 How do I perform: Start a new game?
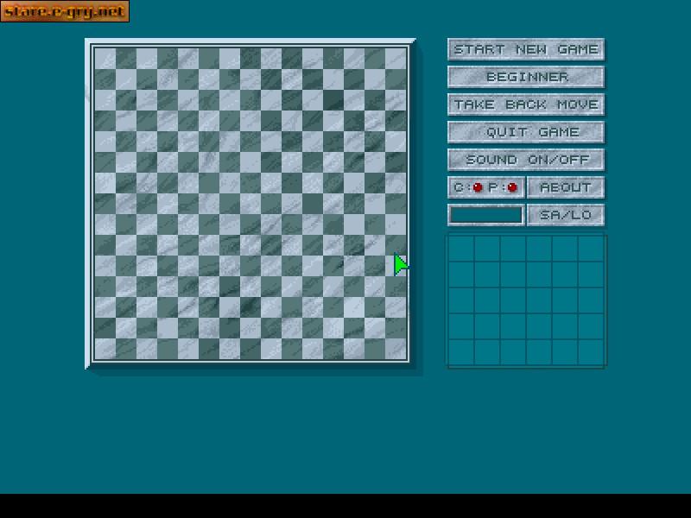526,49
